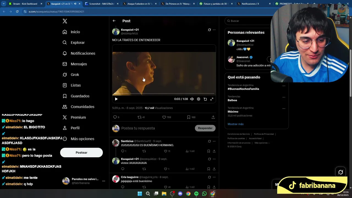This screenshot has height=198, width=352.
Task: Click Mostrar más in trends
Action: [236, 124]
